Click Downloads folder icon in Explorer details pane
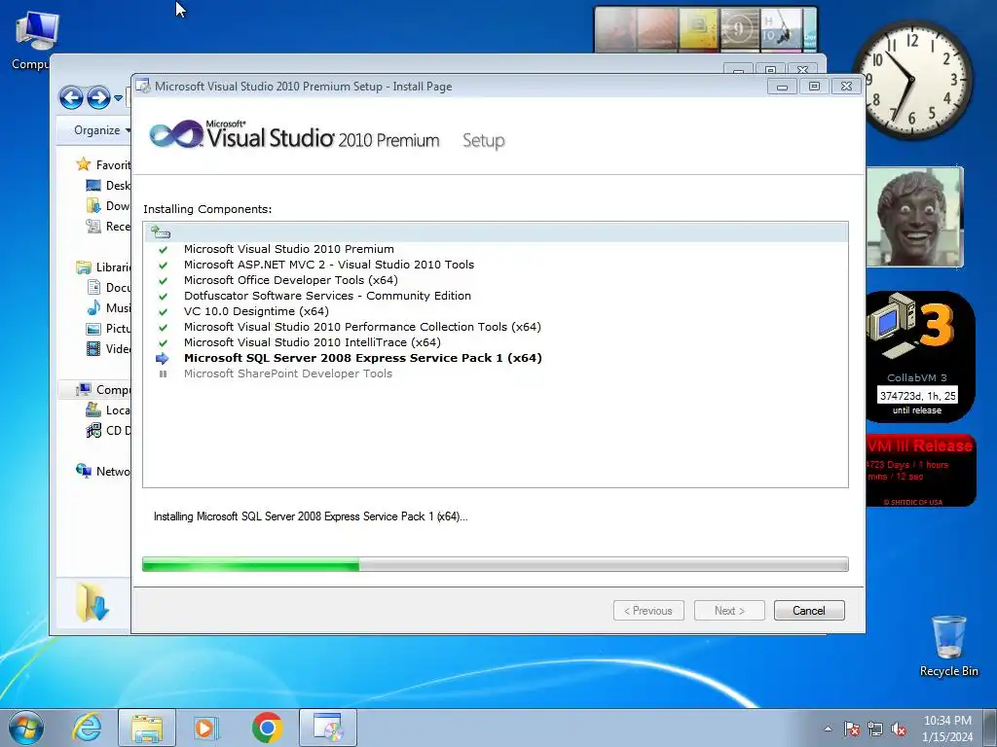Image resolution: width=997 pixels, height=747 pixels. (x=92, y=602)
